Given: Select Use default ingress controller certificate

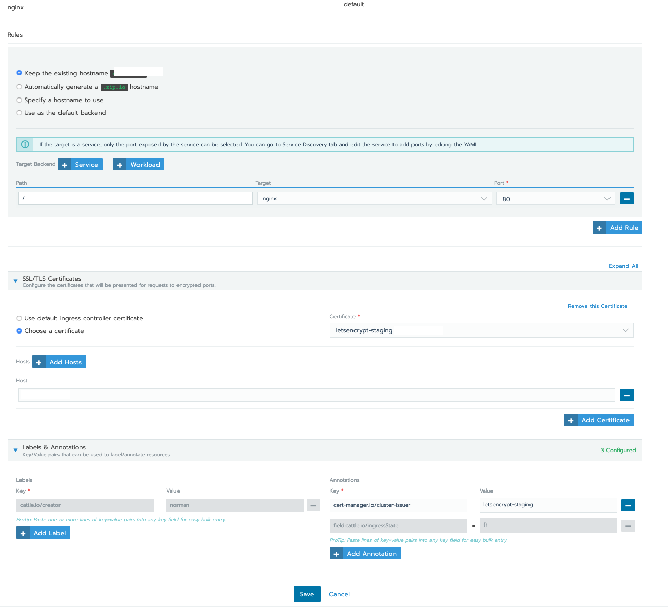Looking at the screenshot, I should pos(19,318).
